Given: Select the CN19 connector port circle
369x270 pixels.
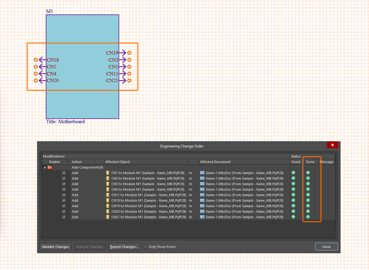Looking at the screenshot, I should click(129, 53).
